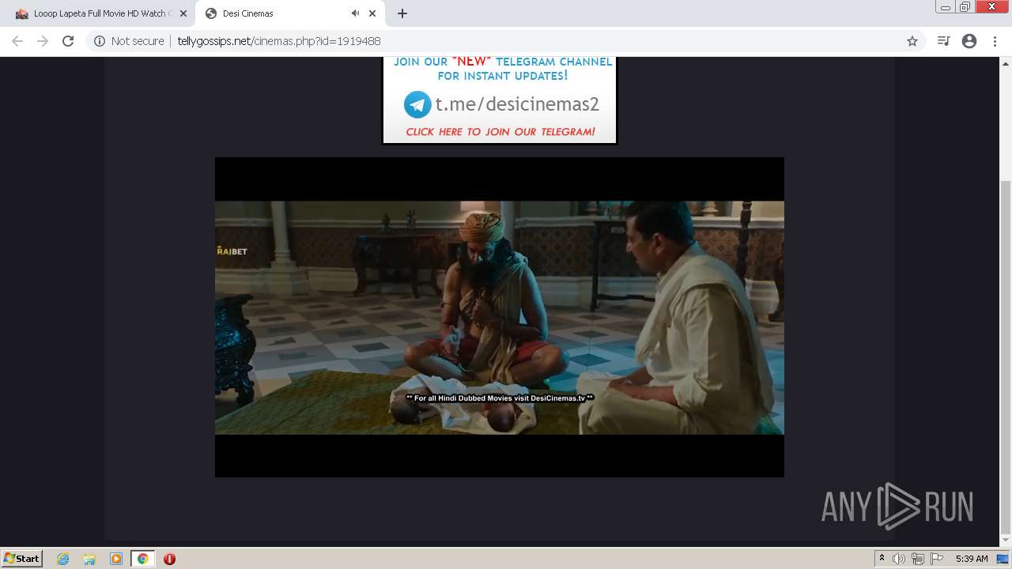
Task: Go forward to the next page
Action: (x=43, y=41)
